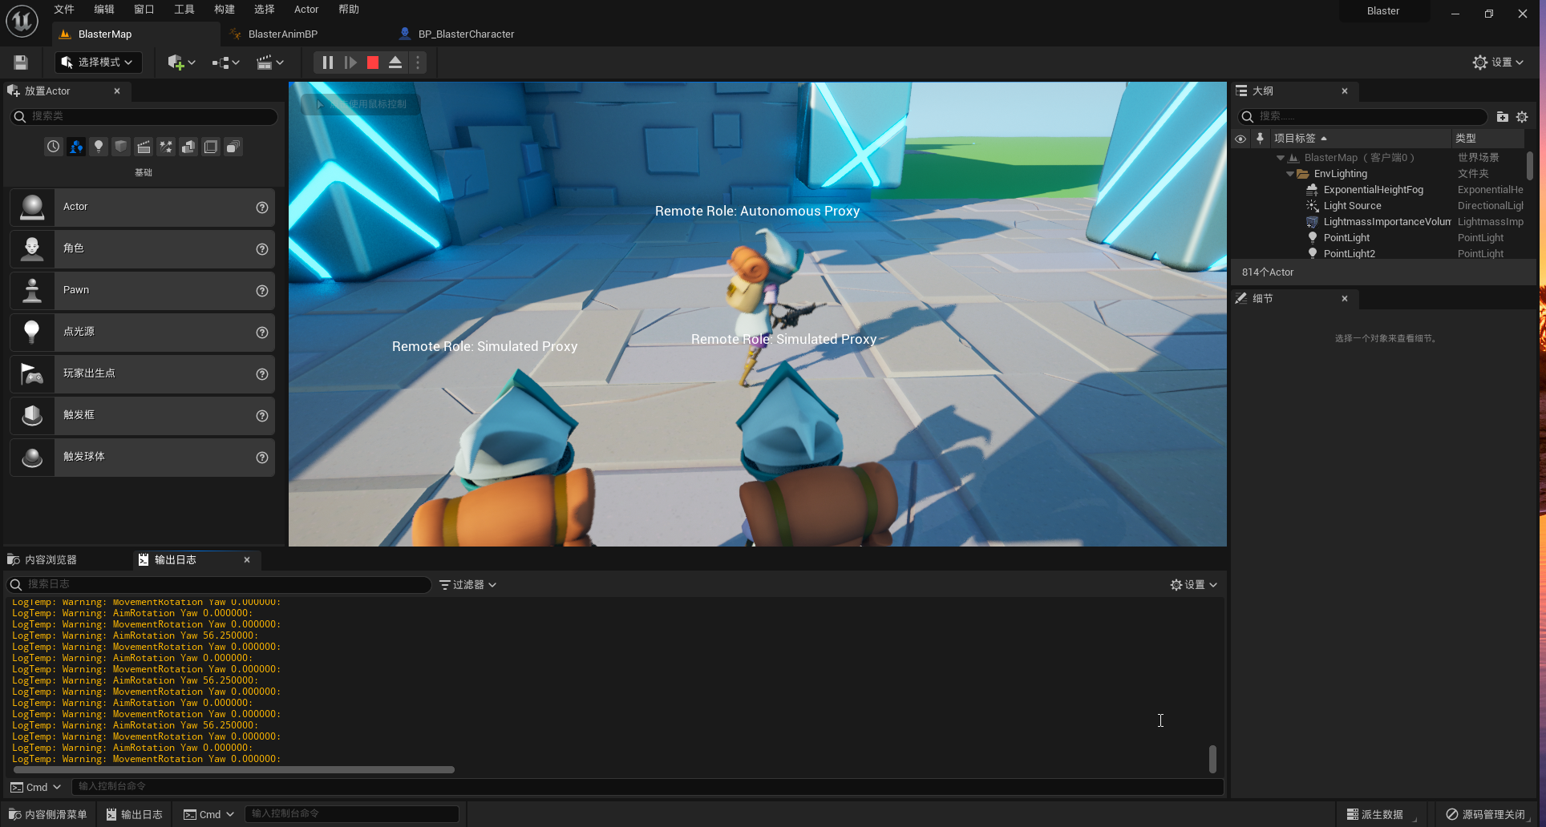Open the Actor menu

tap(306, 10)
